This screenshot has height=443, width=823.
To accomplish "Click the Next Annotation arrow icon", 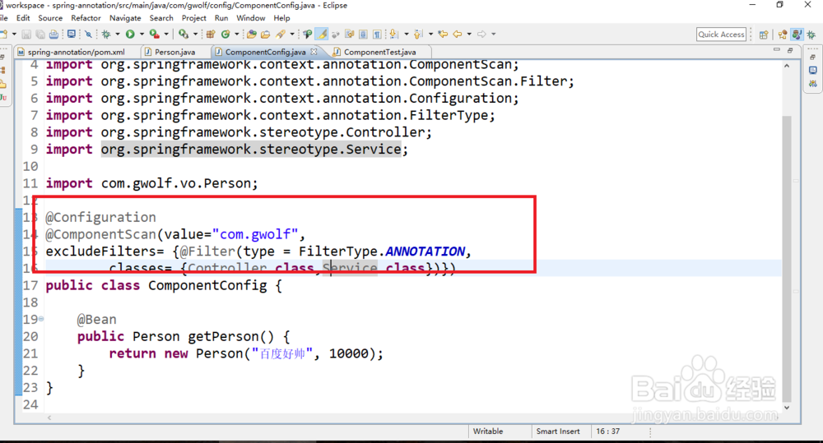I will click(x=393, y=34).
